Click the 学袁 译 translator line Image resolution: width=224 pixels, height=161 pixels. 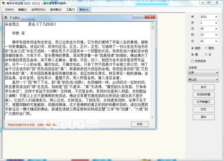[x=18, y=34]
